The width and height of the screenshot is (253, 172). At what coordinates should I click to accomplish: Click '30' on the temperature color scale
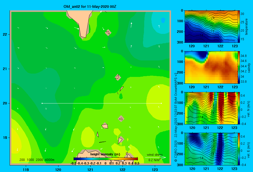click(242, 14)
